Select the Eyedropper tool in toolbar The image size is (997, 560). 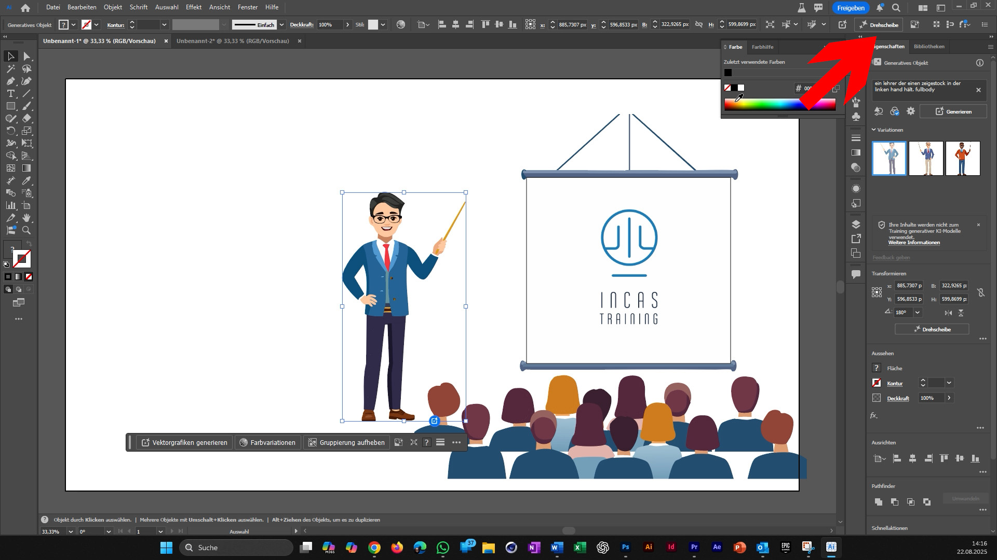[27, 180]
